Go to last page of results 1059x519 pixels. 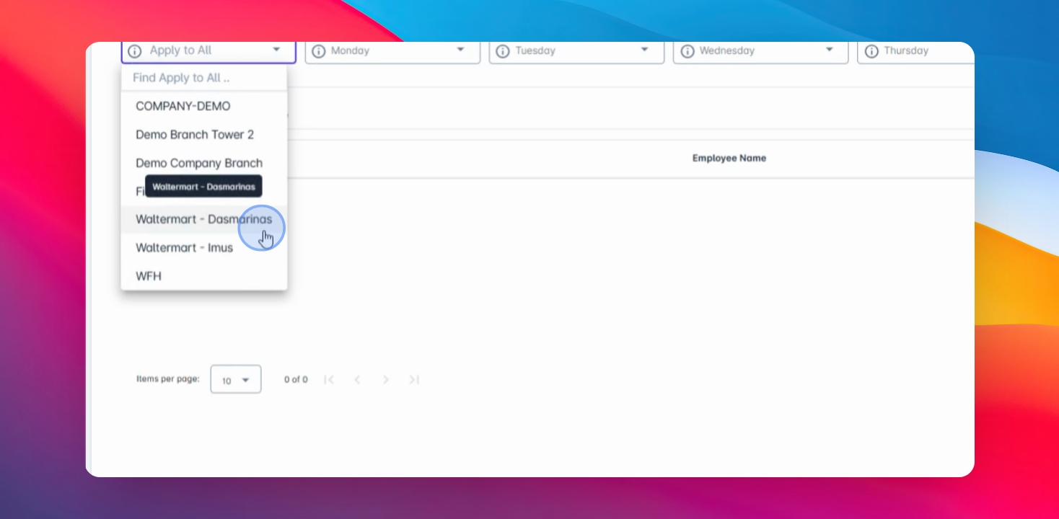pyautogui.click(x=414, y=379)
